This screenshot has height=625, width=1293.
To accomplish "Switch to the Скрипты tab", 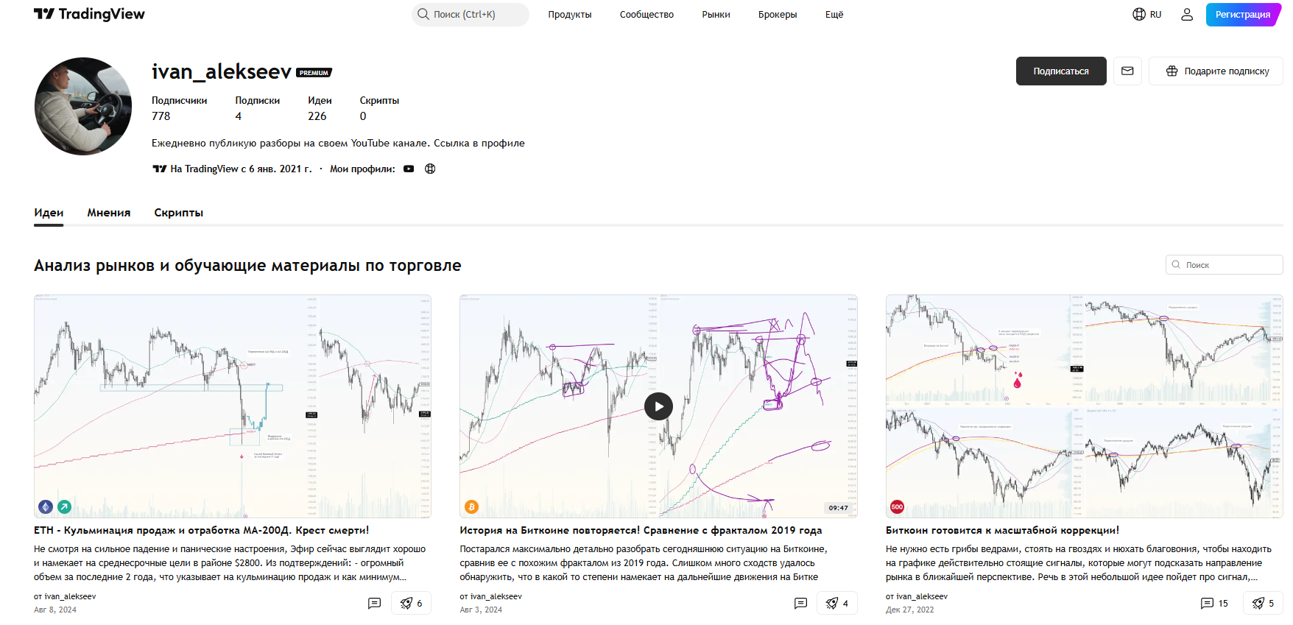I will pyautogui.click(x=178, y=212).
